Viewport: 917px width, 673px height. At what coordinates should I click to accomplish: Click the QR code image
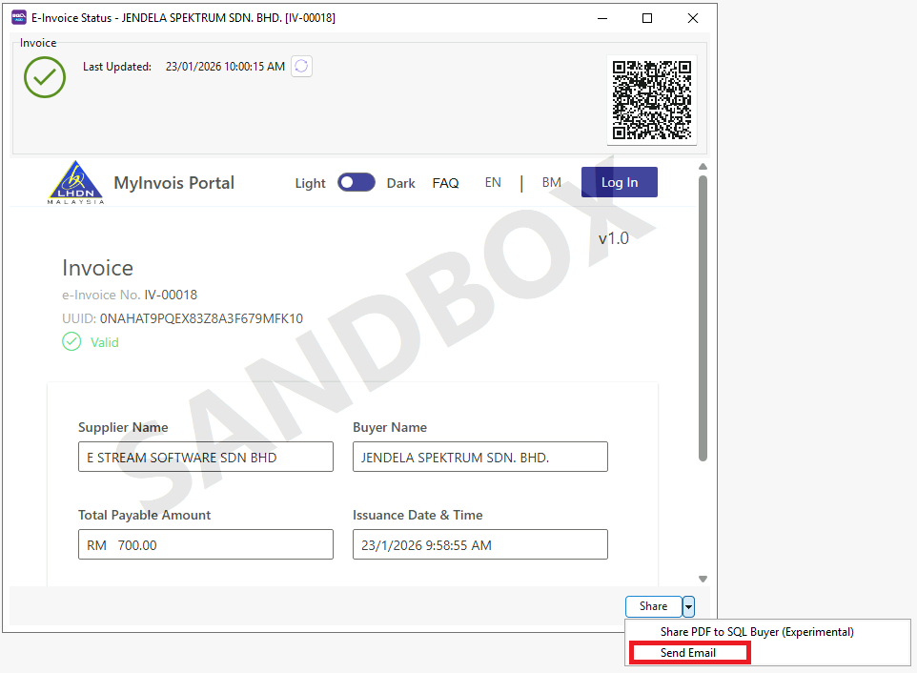click(651, 100)
